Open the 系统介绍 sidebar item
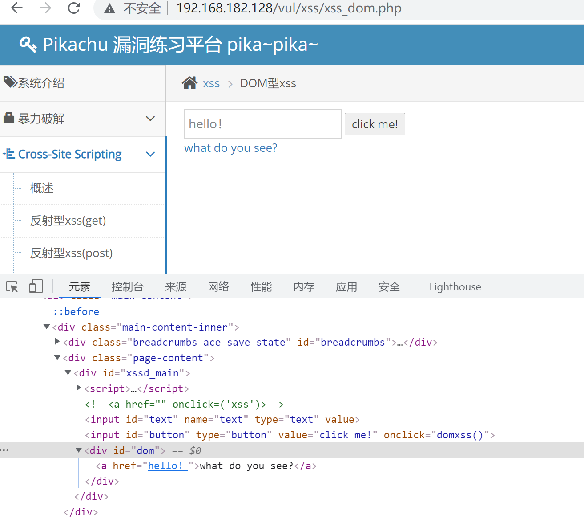Screen dimensions: 584x519 pos(41,83)
